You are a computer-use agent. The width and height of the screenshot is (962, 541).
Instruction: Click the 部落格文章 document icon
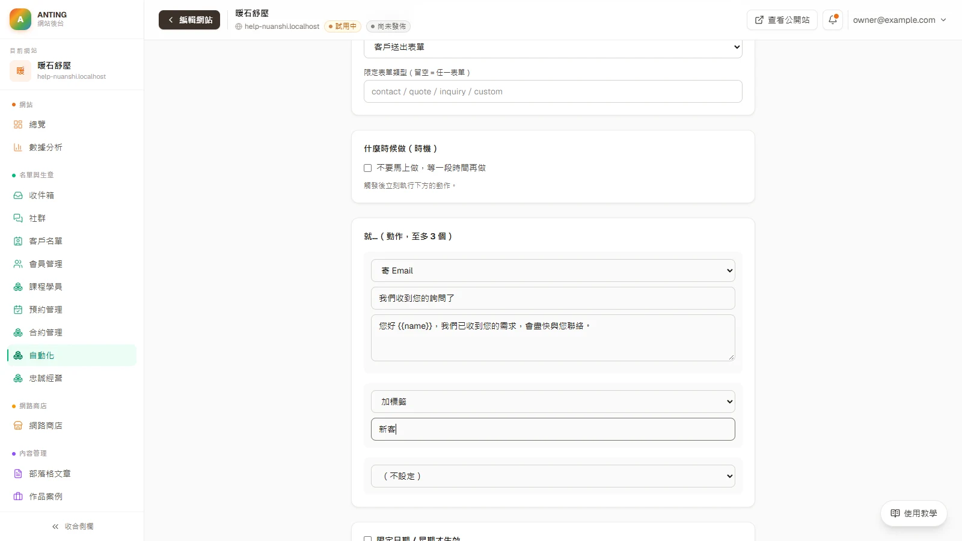pos(18,474)
